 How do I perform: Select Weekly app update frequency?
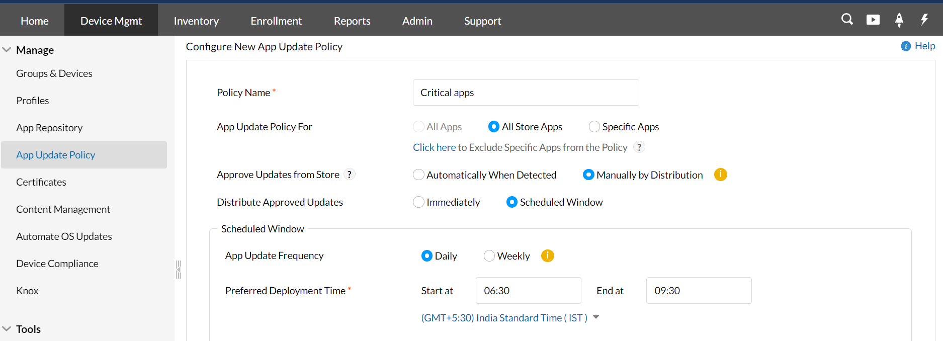tap(489, 256)
